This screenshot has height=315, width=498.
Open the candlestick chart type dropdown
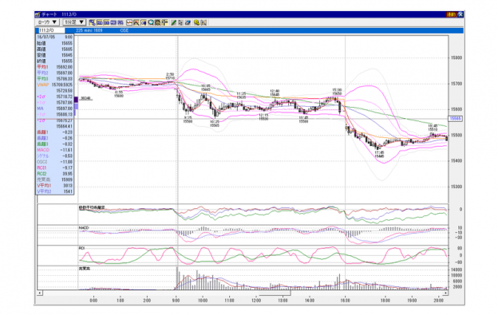point(47,22)
